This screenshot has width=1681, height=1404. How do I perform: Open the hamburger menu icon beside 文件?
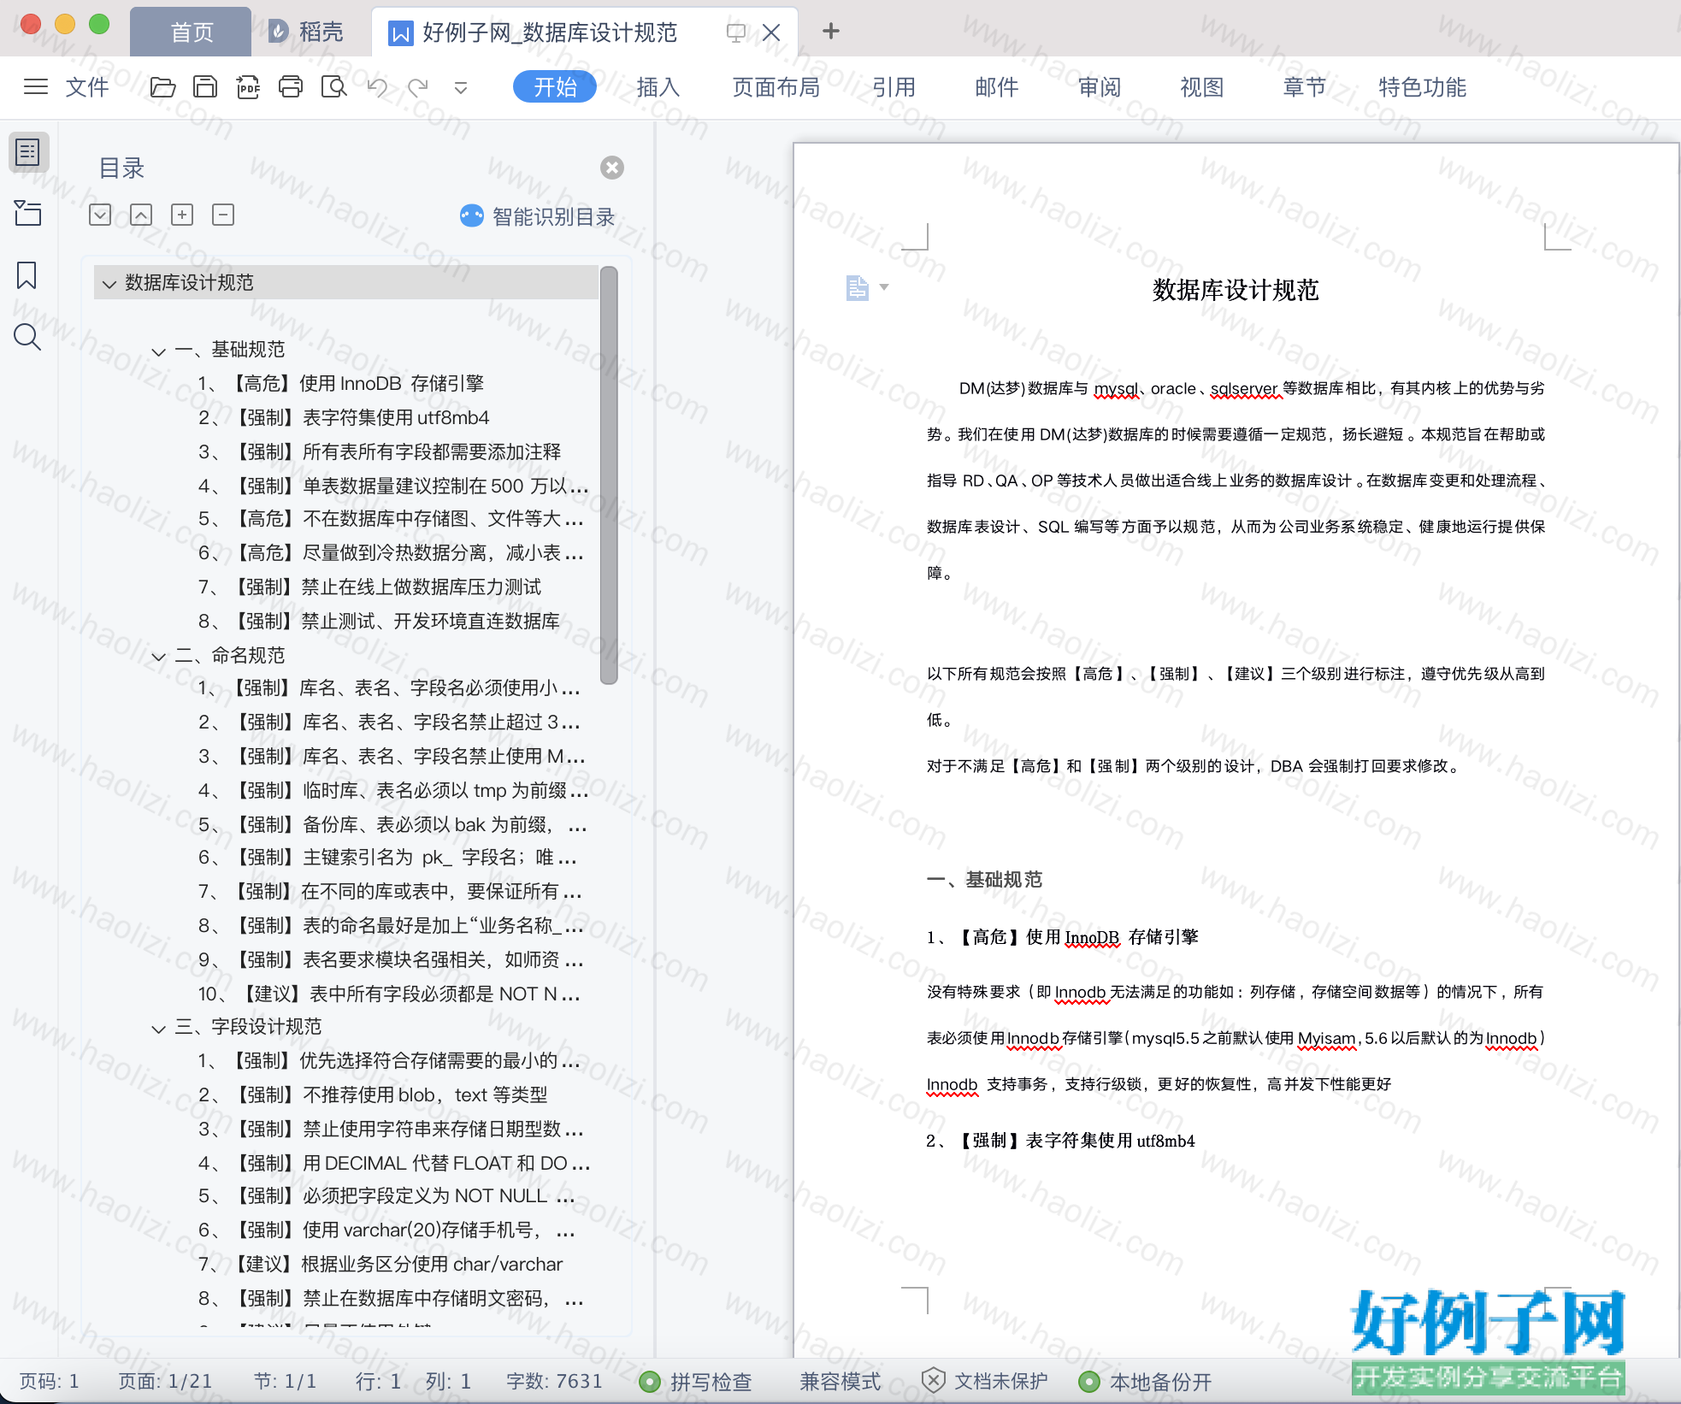(x=36, y=86)
